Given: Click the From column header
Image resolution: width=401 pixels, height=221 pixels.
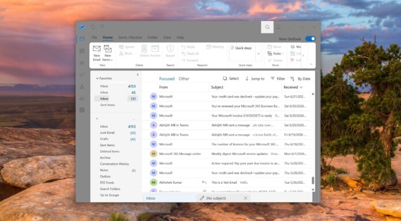Looking at the screenshot, I should click(x=164, y=87).
